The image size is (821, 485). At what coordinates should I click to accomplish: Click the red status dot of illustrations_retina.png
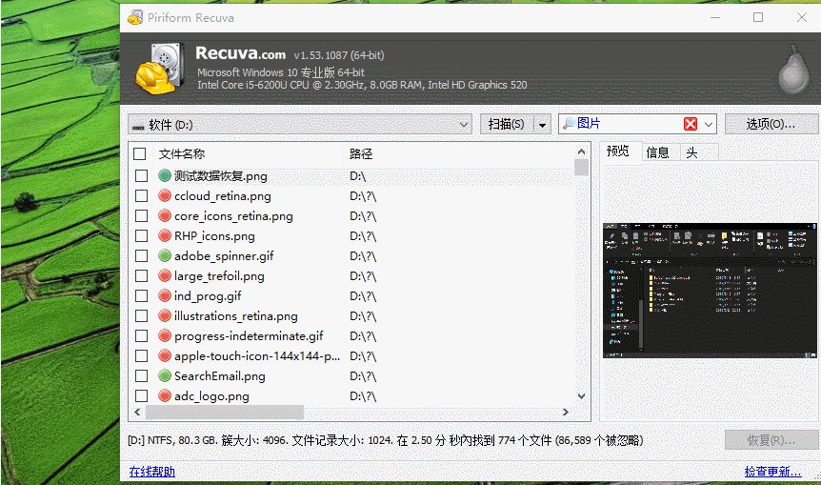[x=165, y=315]
